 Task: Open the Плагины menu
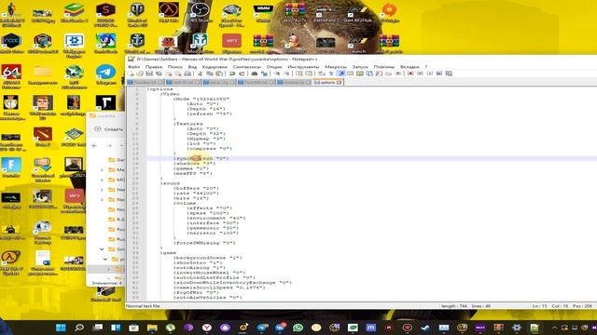(x=384, y=67)
